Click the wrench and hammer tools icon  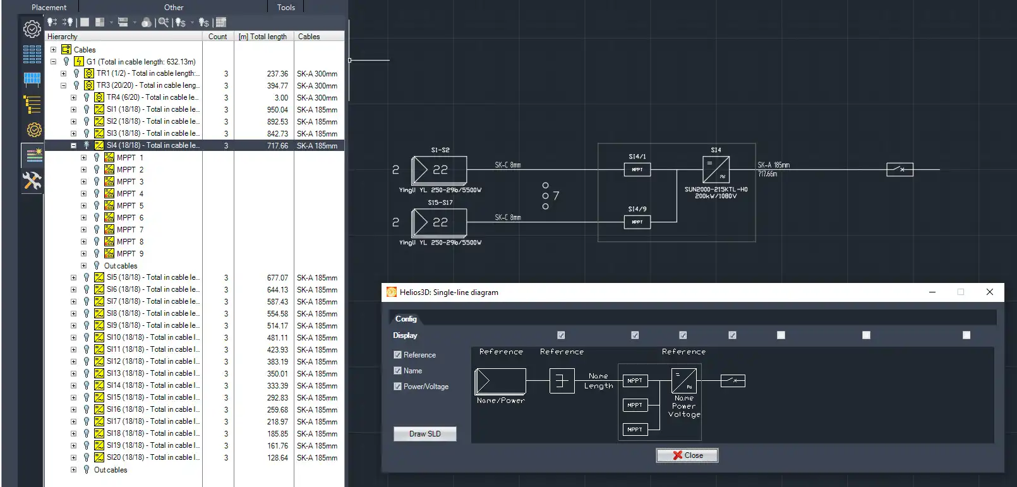point(32,181)
